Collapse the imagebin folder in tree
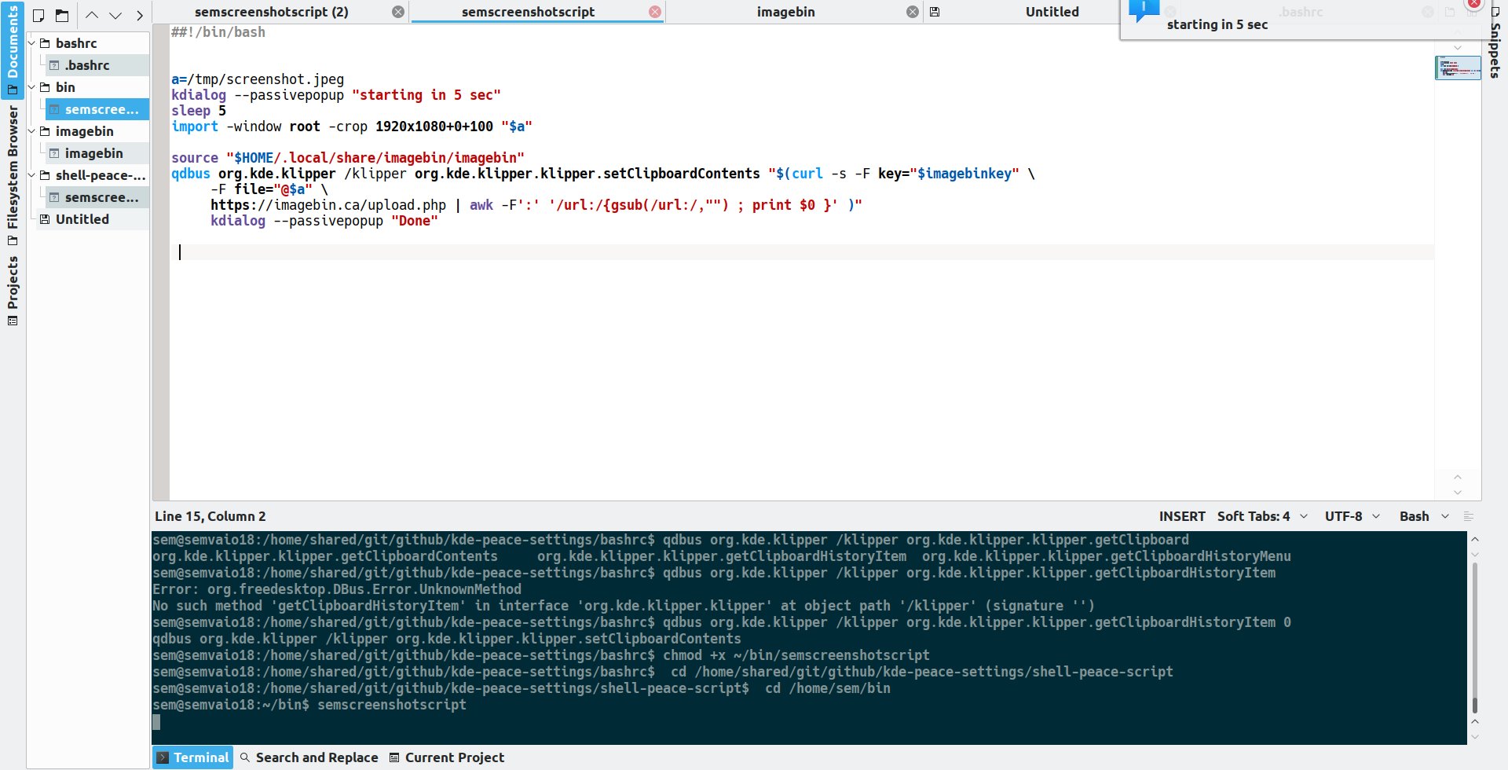The width and height of the screenshot is (1508, 770). coord(32,131)
